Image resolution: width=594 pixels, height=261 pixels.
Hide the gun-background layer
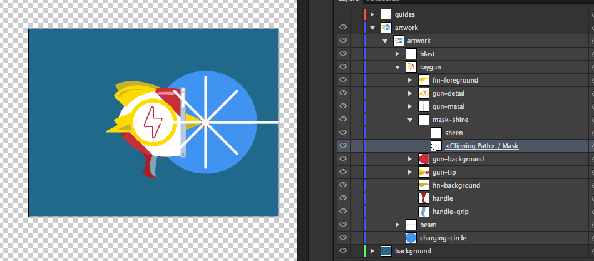point(343,159)
